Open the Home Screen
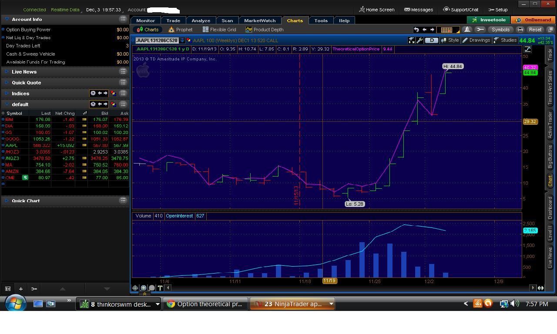The width and height of the screenshot is (557, 334). click(377, 10)
